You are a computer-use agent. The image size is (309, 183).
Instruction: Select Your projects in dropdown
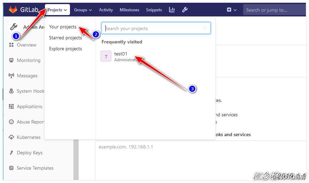tap(63, 27)
